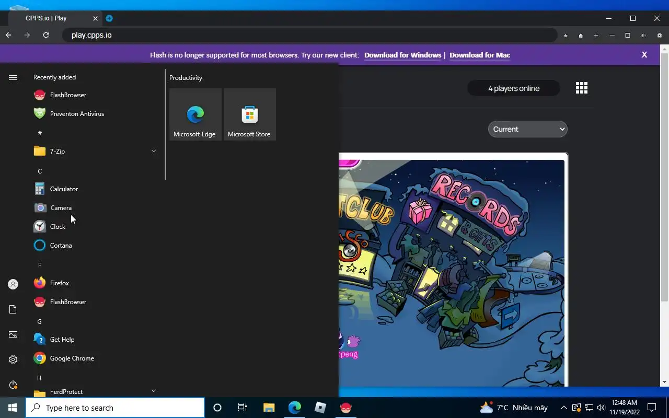The image size is (669, 418).
Task: Open FlashBrowser under Recently added
Action: (94, 95)
